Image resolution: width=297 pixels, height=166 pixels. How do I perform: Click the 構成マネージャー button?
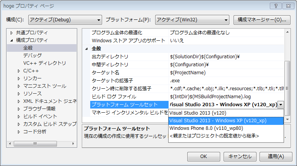pos(262,19)
